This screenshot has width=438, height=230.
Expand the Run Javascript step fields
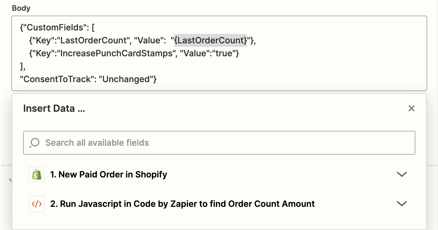tap(402, 204)
